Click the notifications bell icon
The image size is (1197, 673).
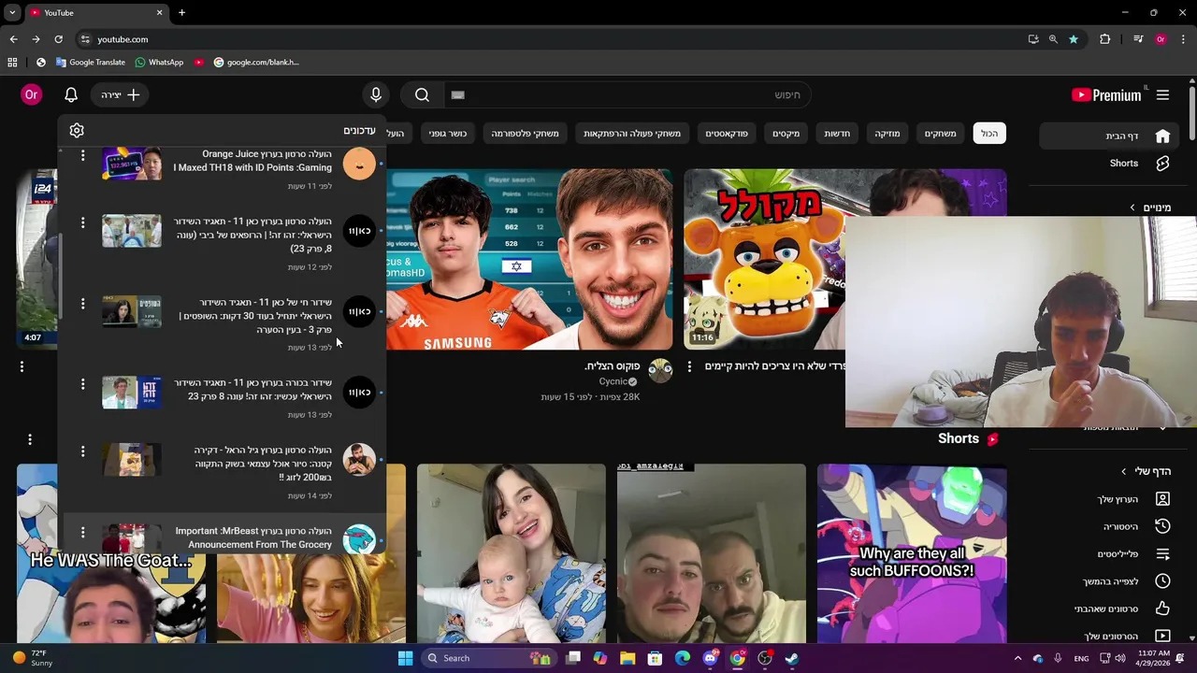point(71,94)
